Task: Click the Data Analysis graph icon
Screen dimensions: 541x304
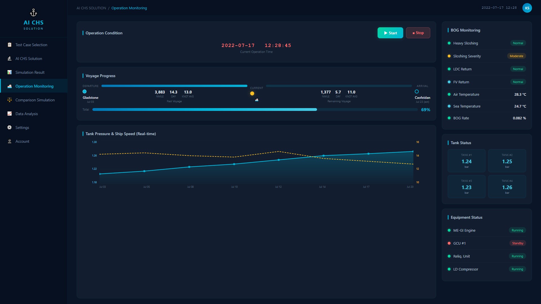Action: pos(10,114)
